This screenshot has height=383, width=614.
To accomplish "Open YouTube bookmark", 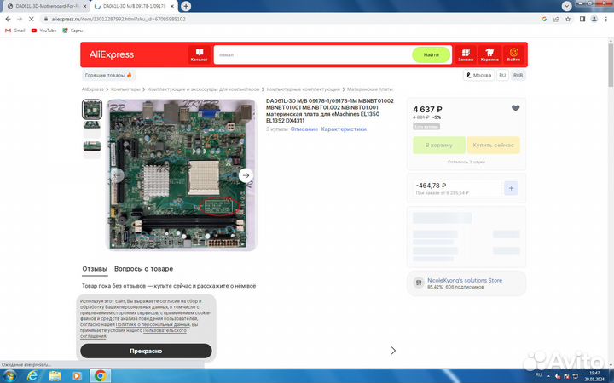I will [x=43, y=31].
